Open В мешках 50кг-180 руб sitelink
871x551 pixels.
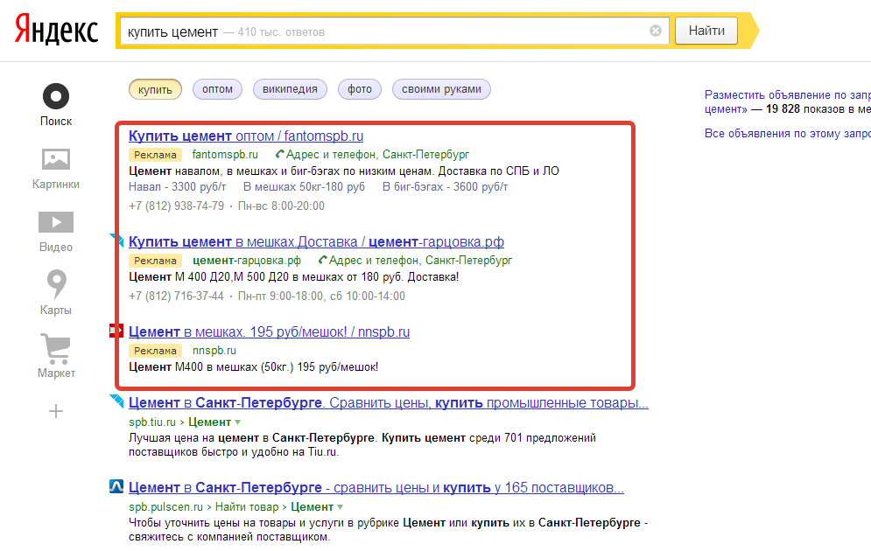point(304,187)
